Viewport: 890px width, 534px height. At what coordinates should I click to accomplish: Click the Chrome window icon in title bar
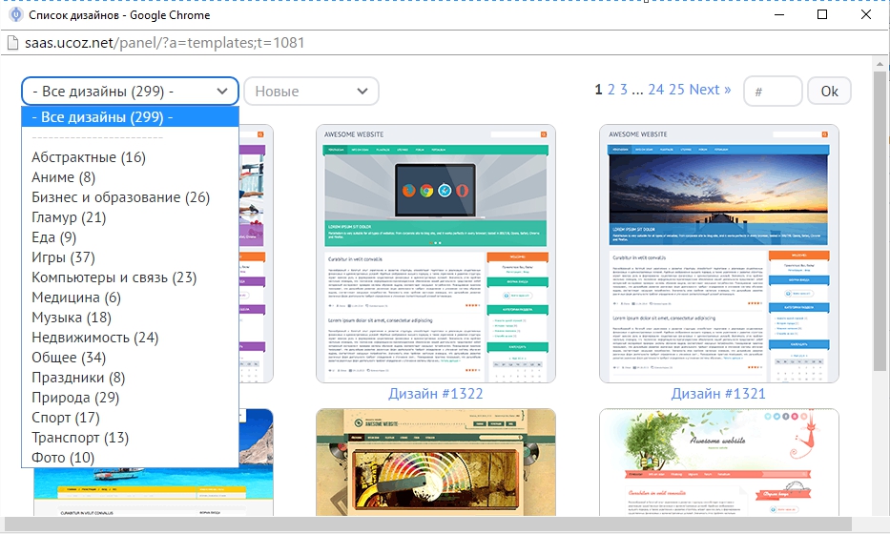tap(16, 14)
